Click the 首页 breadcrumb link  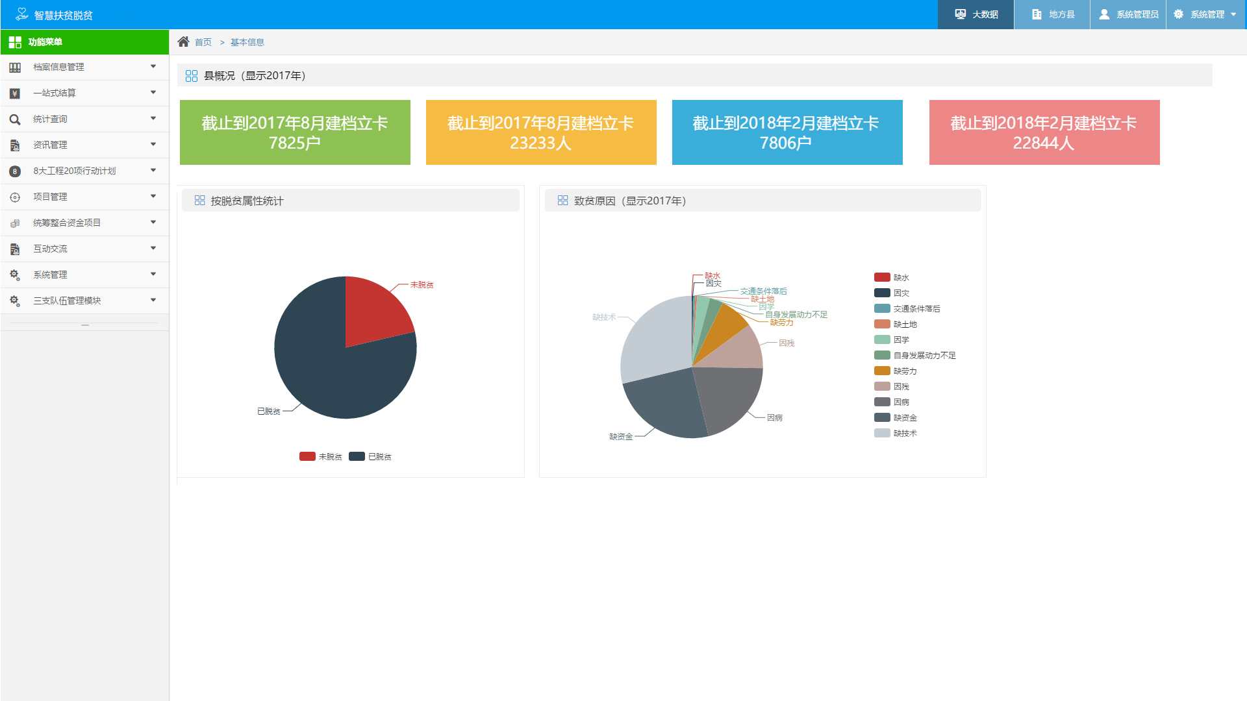click(x=203, y=43)
